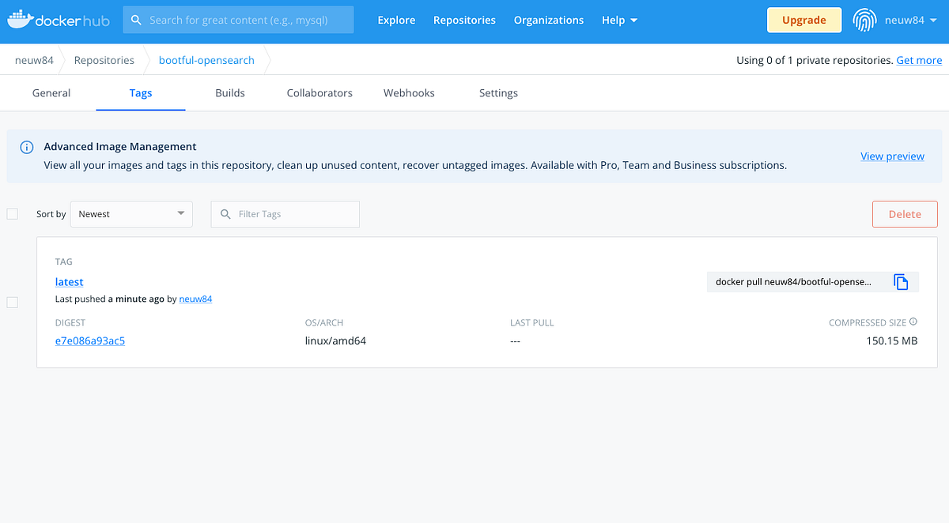
Task: Click the Docker whale logo
Action: point(21,19)
